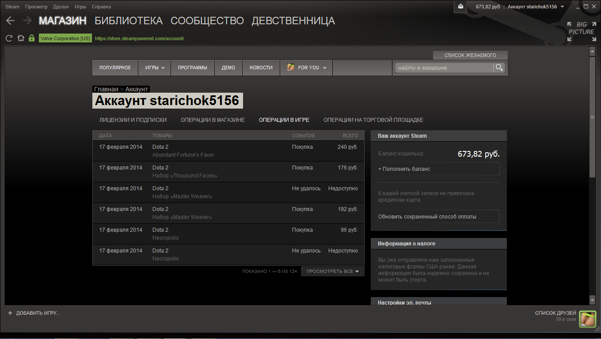The width and height of the screenshot is (601, 339).
Task: Click the page scroll up arrow
Action: pyautogui.click(x=593, y=52)
